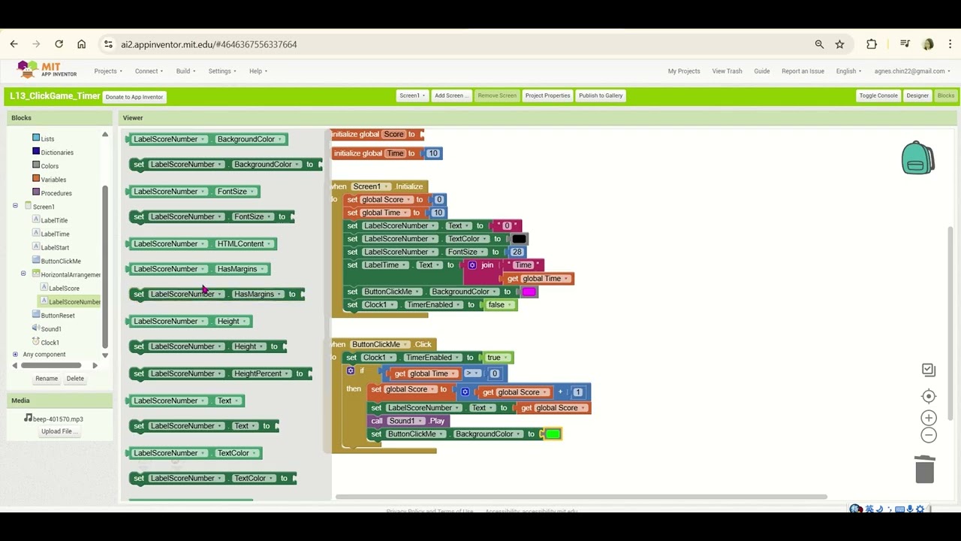Toggle the workspace controls checkbox icon

(929, 370)
